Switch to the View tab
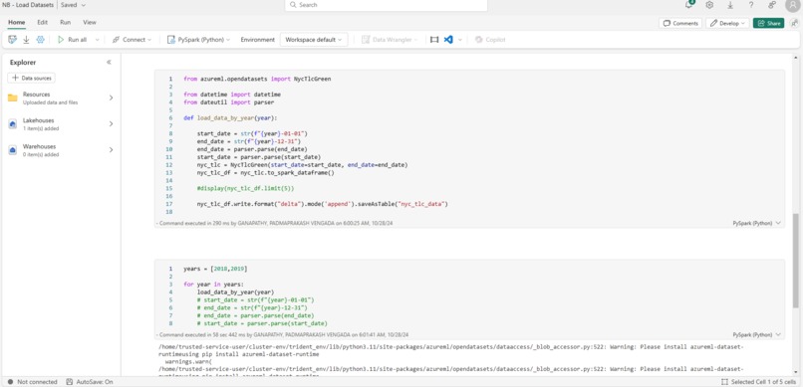The width and height of the screenshot is (803, 387). click(90, 23)
